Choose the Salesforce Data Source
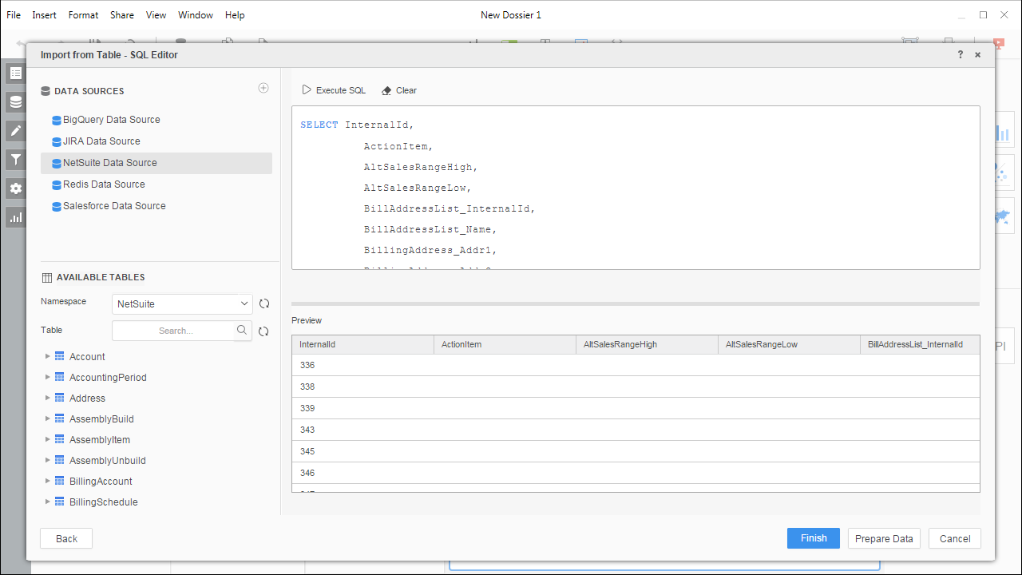 point(114,206)
